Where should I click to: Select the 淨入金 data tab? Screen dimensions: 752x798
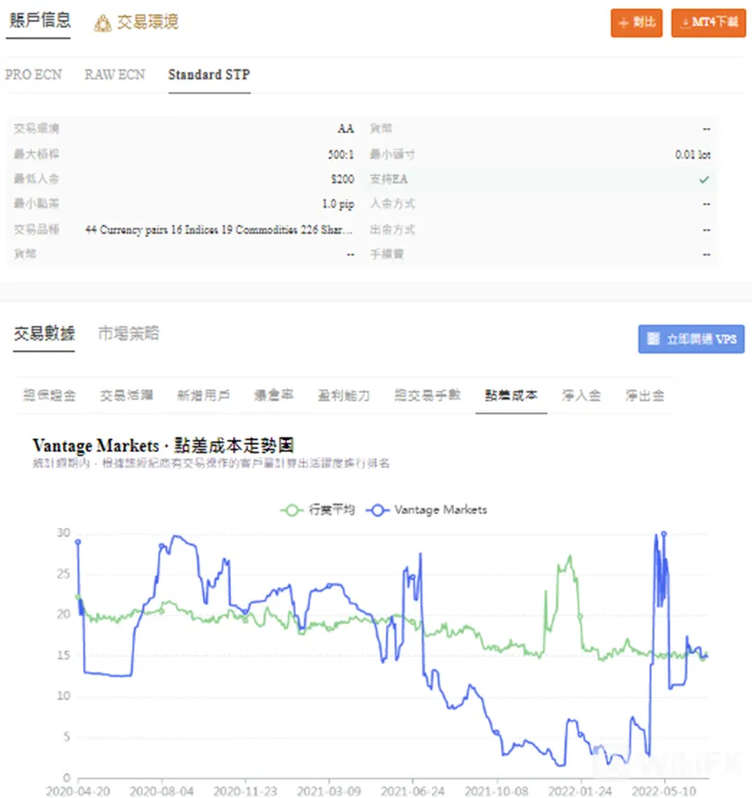pyautogui.click(x=581, y=396)
